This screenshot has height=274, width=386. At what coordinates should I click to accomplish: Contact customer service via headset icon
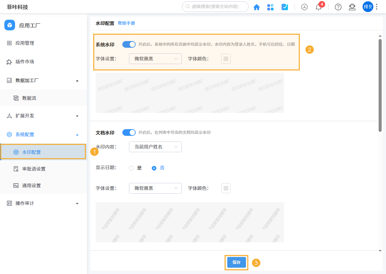coord(352,7)
